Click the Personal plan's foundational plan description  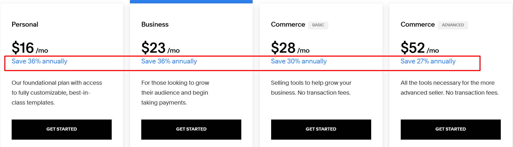tap(57, 93)
